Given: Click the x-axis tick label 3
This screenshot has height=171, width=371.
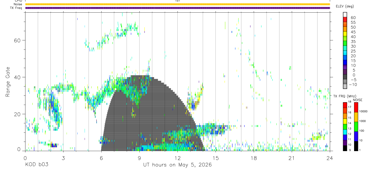Looking at the screenshot, I should coord(63,158).
